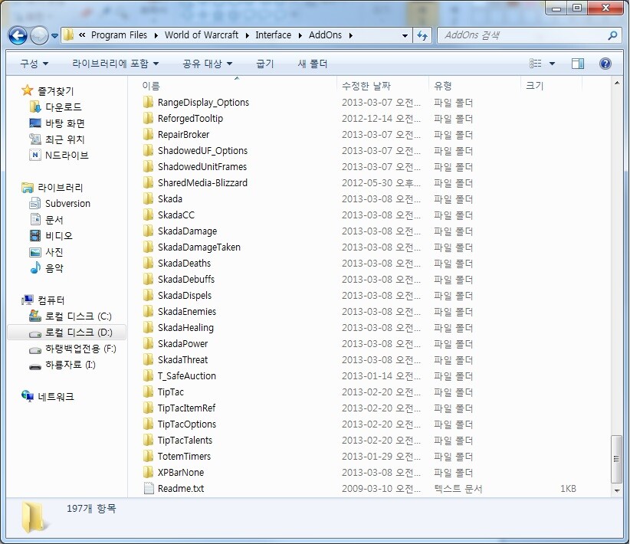
Task: Click the vertical scrollbar down arrow
Action: [617, 489]
